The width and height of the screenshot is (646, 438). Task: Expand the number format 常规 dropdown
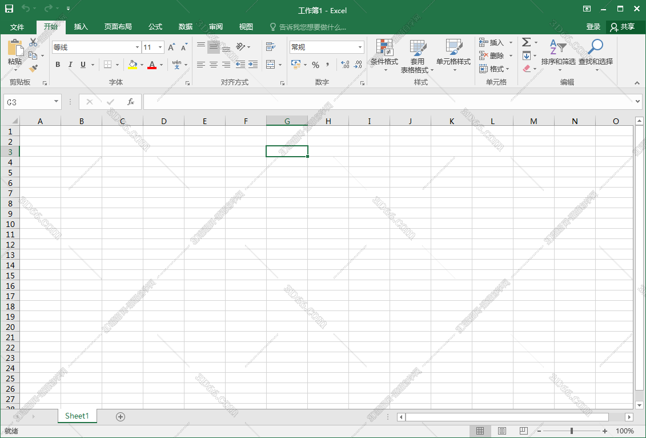coord(360,47)
